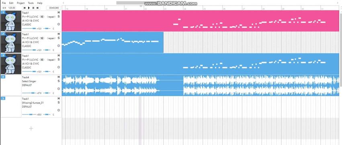342x145 pixels.
Task: Open track 2 settings gear
Action: [x=58, y=46]
